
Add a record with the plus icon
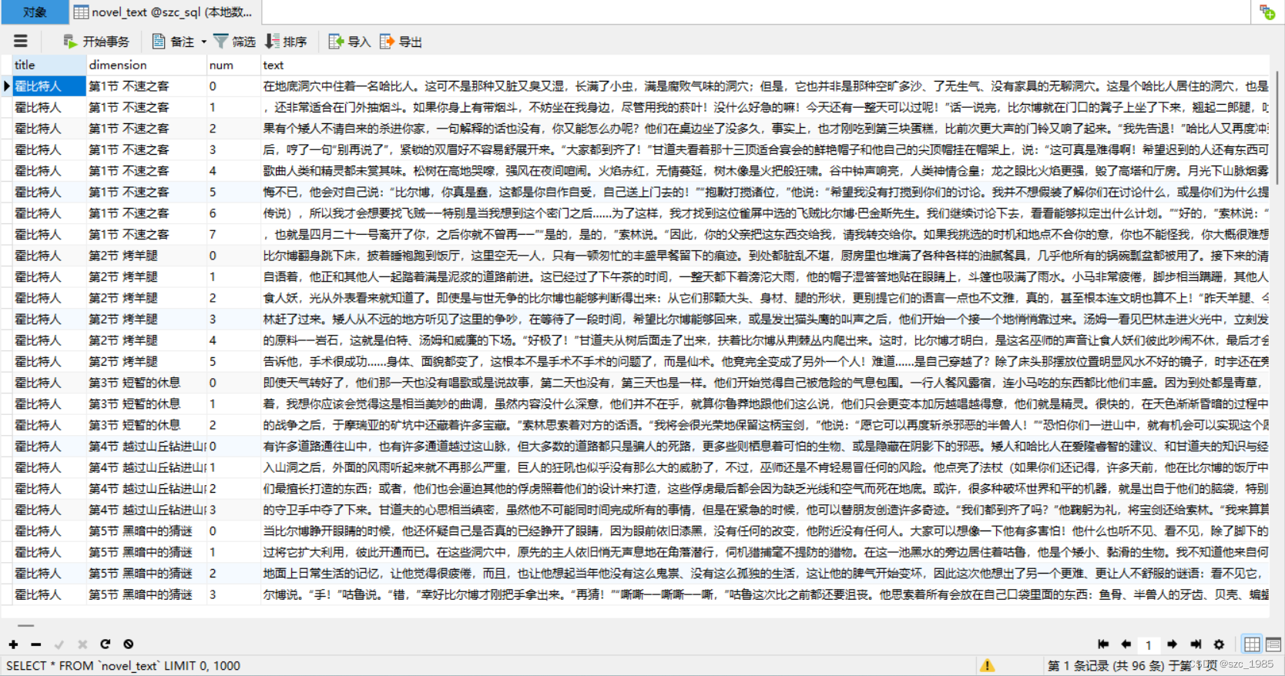[x=13, y=644]
